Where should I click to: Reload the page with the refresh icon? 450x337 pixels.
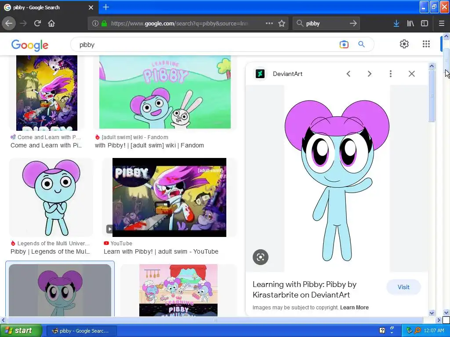coord(37,23)
